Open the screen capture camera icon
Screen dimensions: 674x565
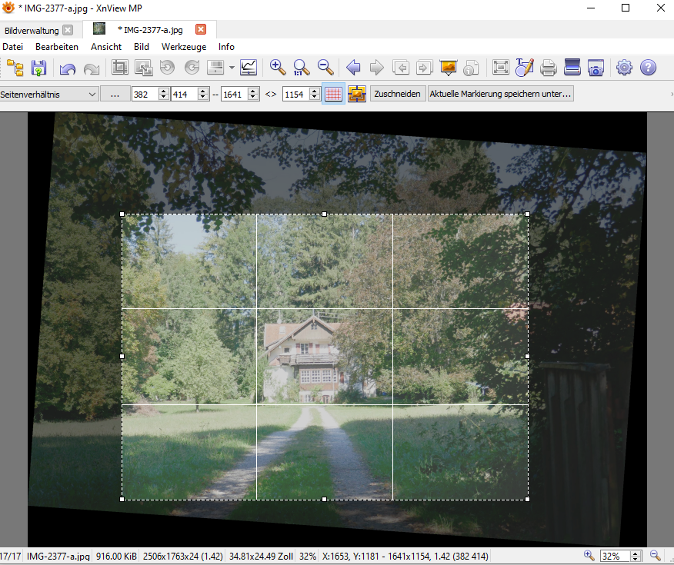[596, 68]
